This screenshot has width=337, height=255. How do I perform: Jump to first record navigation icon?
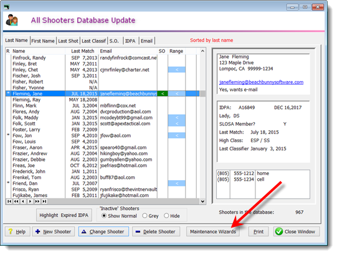[x=9, y=201]
